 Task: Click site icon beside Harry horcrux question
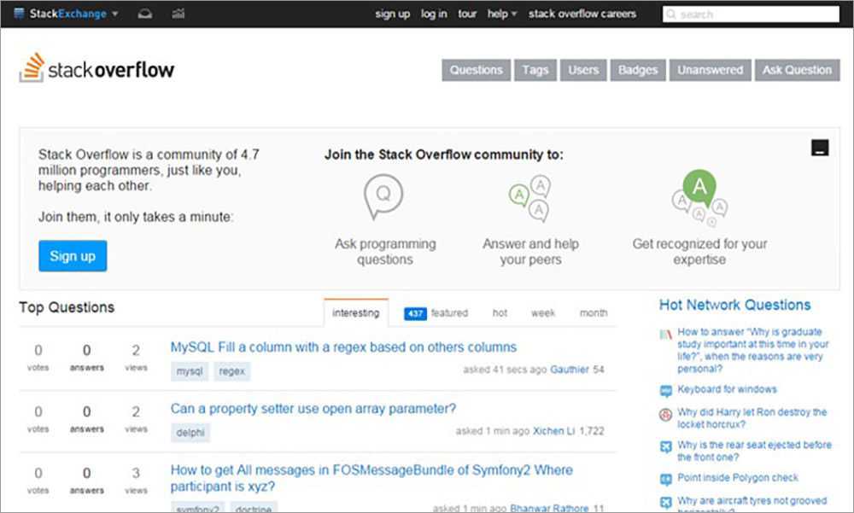click(665, 415)
